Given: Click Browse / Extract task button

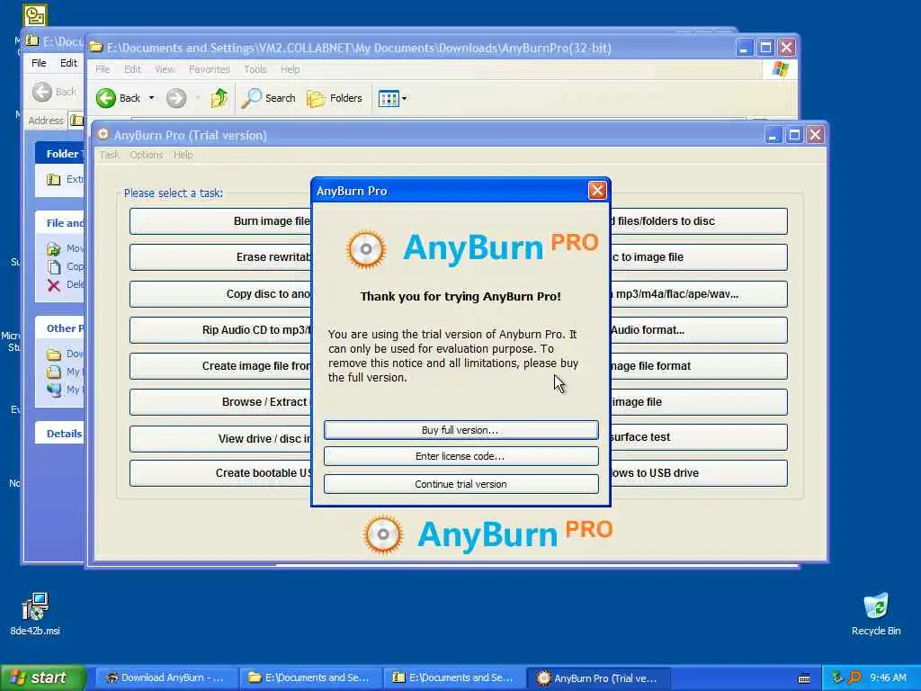Looking at the screenshot, I should (220, 402).
